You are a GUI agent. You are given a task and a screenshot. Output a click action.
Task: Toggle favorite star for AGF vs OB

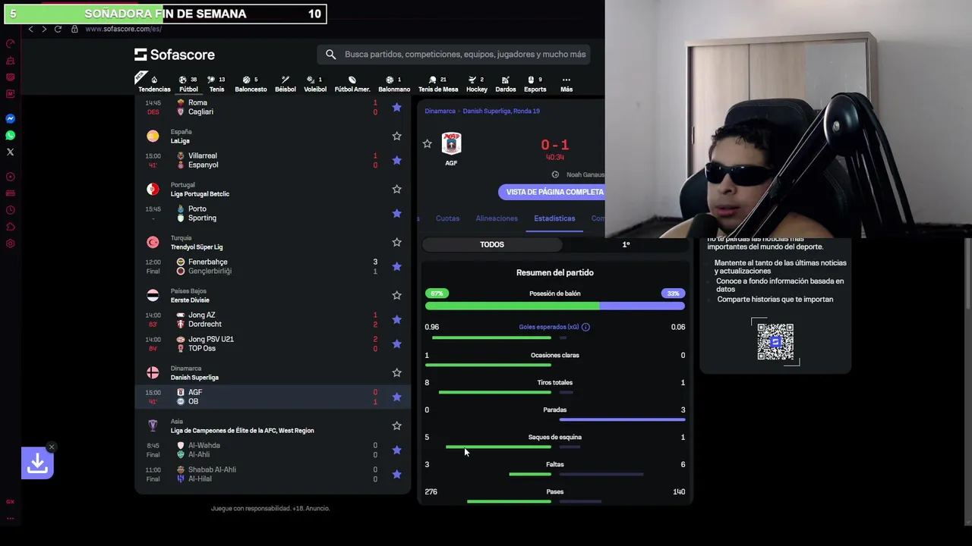[x=396, y=397]
